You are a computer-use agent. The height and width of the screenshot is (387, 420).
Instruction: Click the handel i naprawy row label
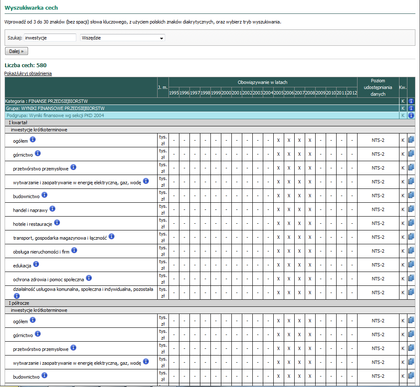(30, 210)
